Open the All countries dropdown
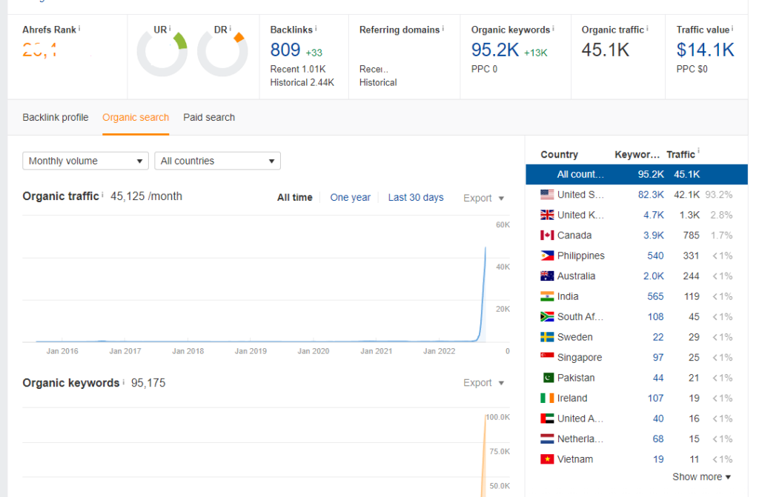The image size is (759, 497). 217,161
